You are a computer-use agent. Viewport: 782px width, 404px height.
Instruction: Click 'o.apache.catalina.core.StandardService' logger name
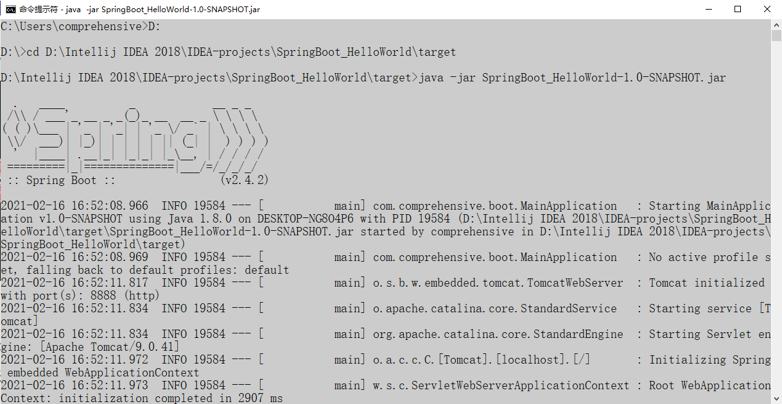click(x=495, y=308)
